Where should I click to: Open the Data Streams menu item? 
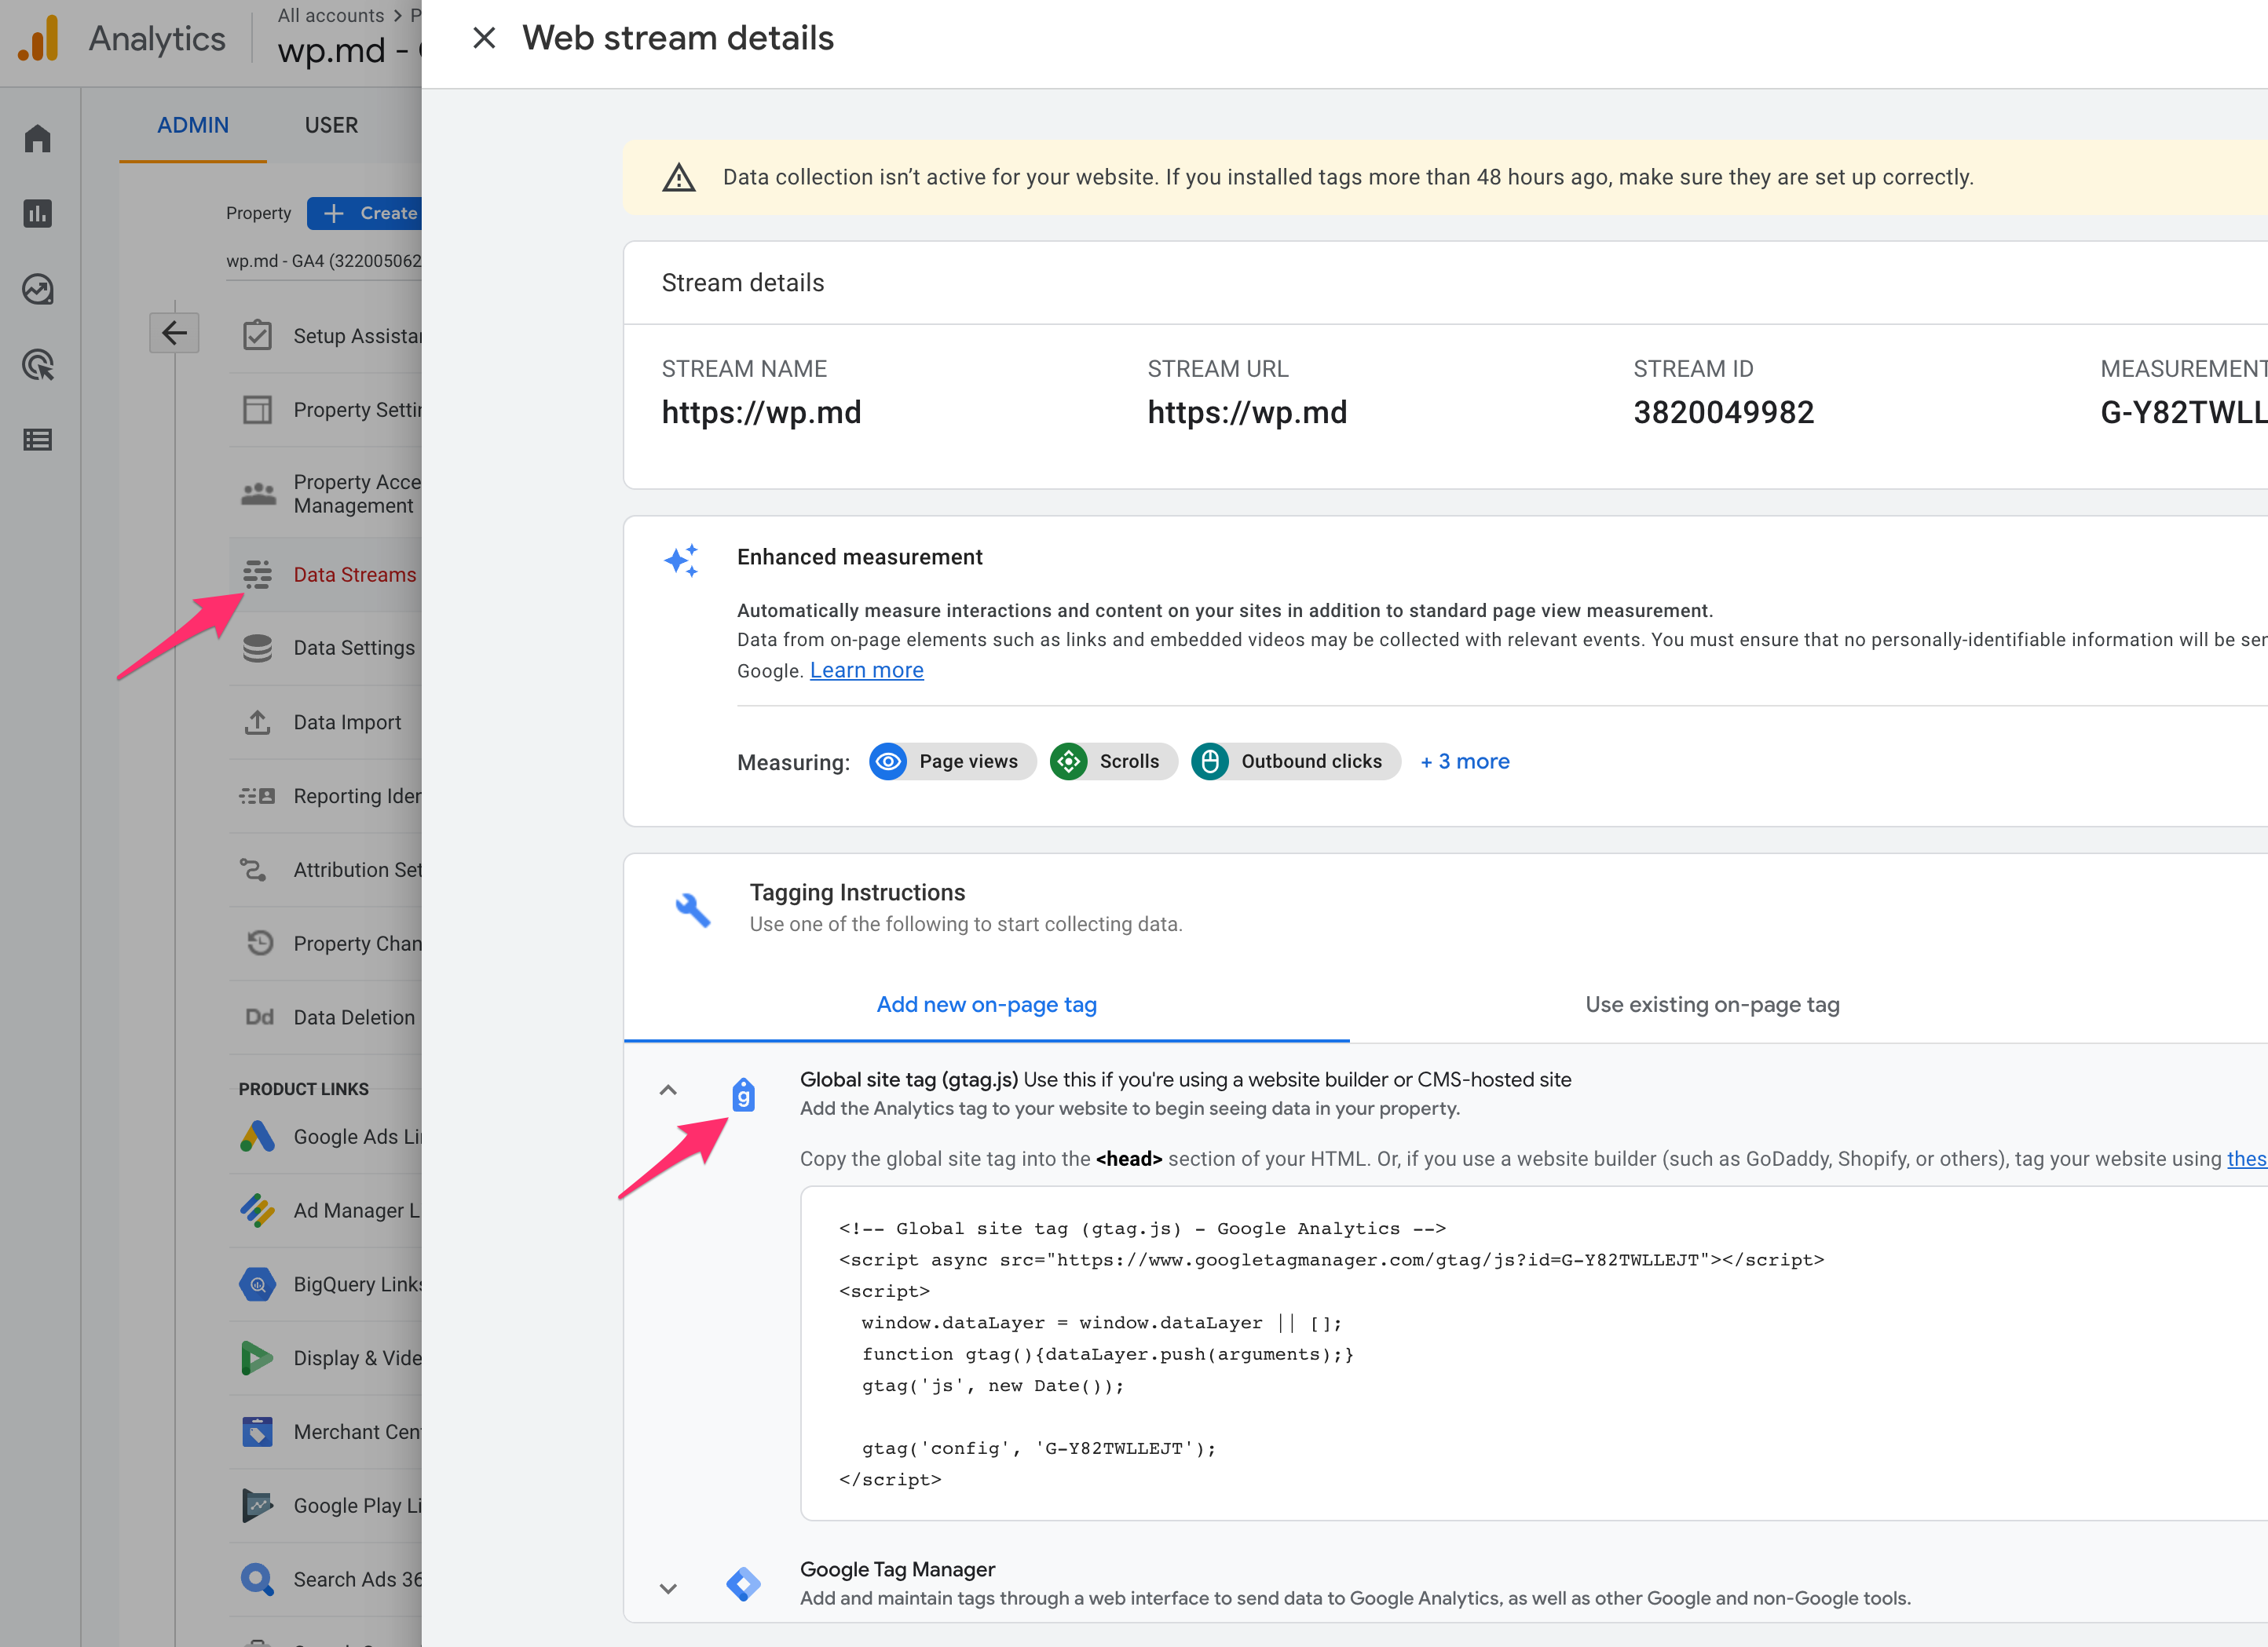[x=325, y=575]
